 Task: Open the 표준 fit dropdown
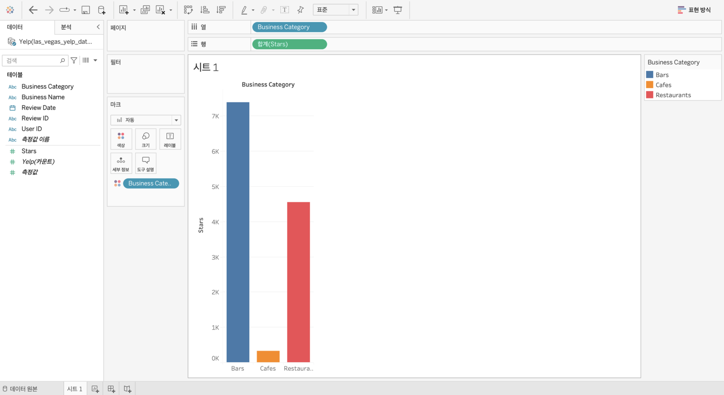[353, 10]
